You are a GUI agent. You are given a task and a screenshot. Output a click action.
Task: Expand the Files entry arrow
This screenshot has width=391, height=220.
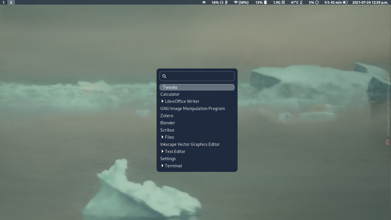pyautogui.click(x=162, y=137)
